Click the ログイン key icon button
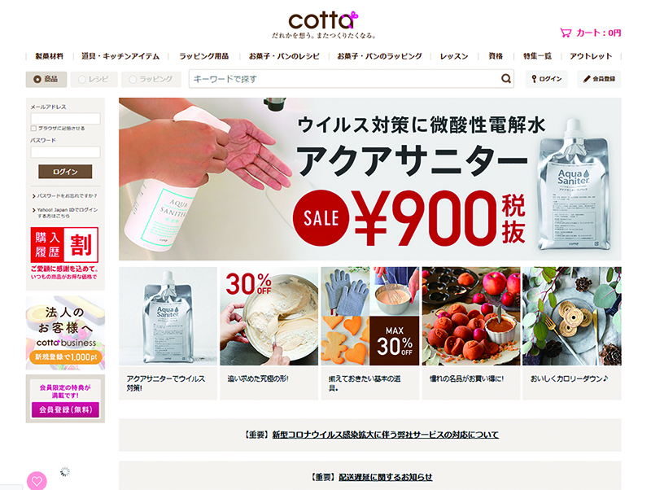 click(x=546, y=79)
